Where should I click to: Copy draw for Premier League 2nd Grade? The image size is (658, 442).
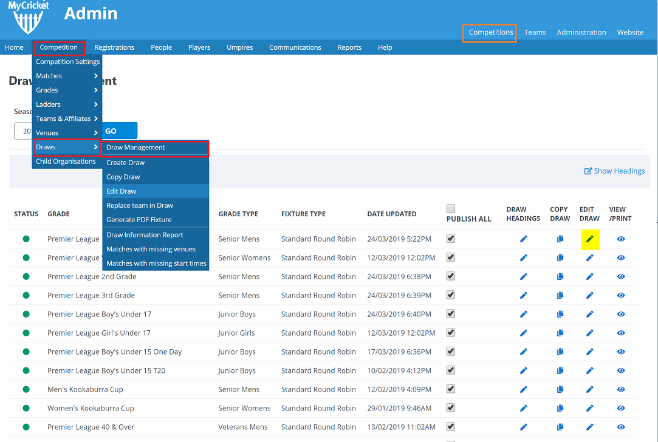click(x=560, y=277)
